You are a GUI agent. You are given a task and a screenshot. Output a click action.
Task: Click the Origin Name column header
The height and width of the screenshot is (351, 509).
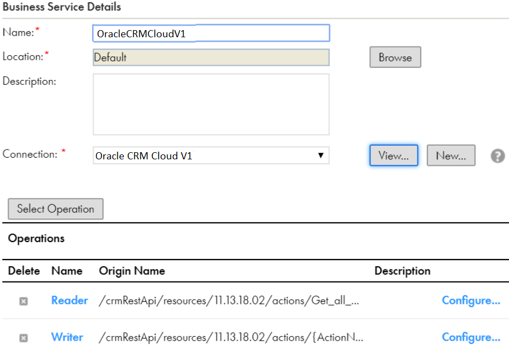(132, 271)
